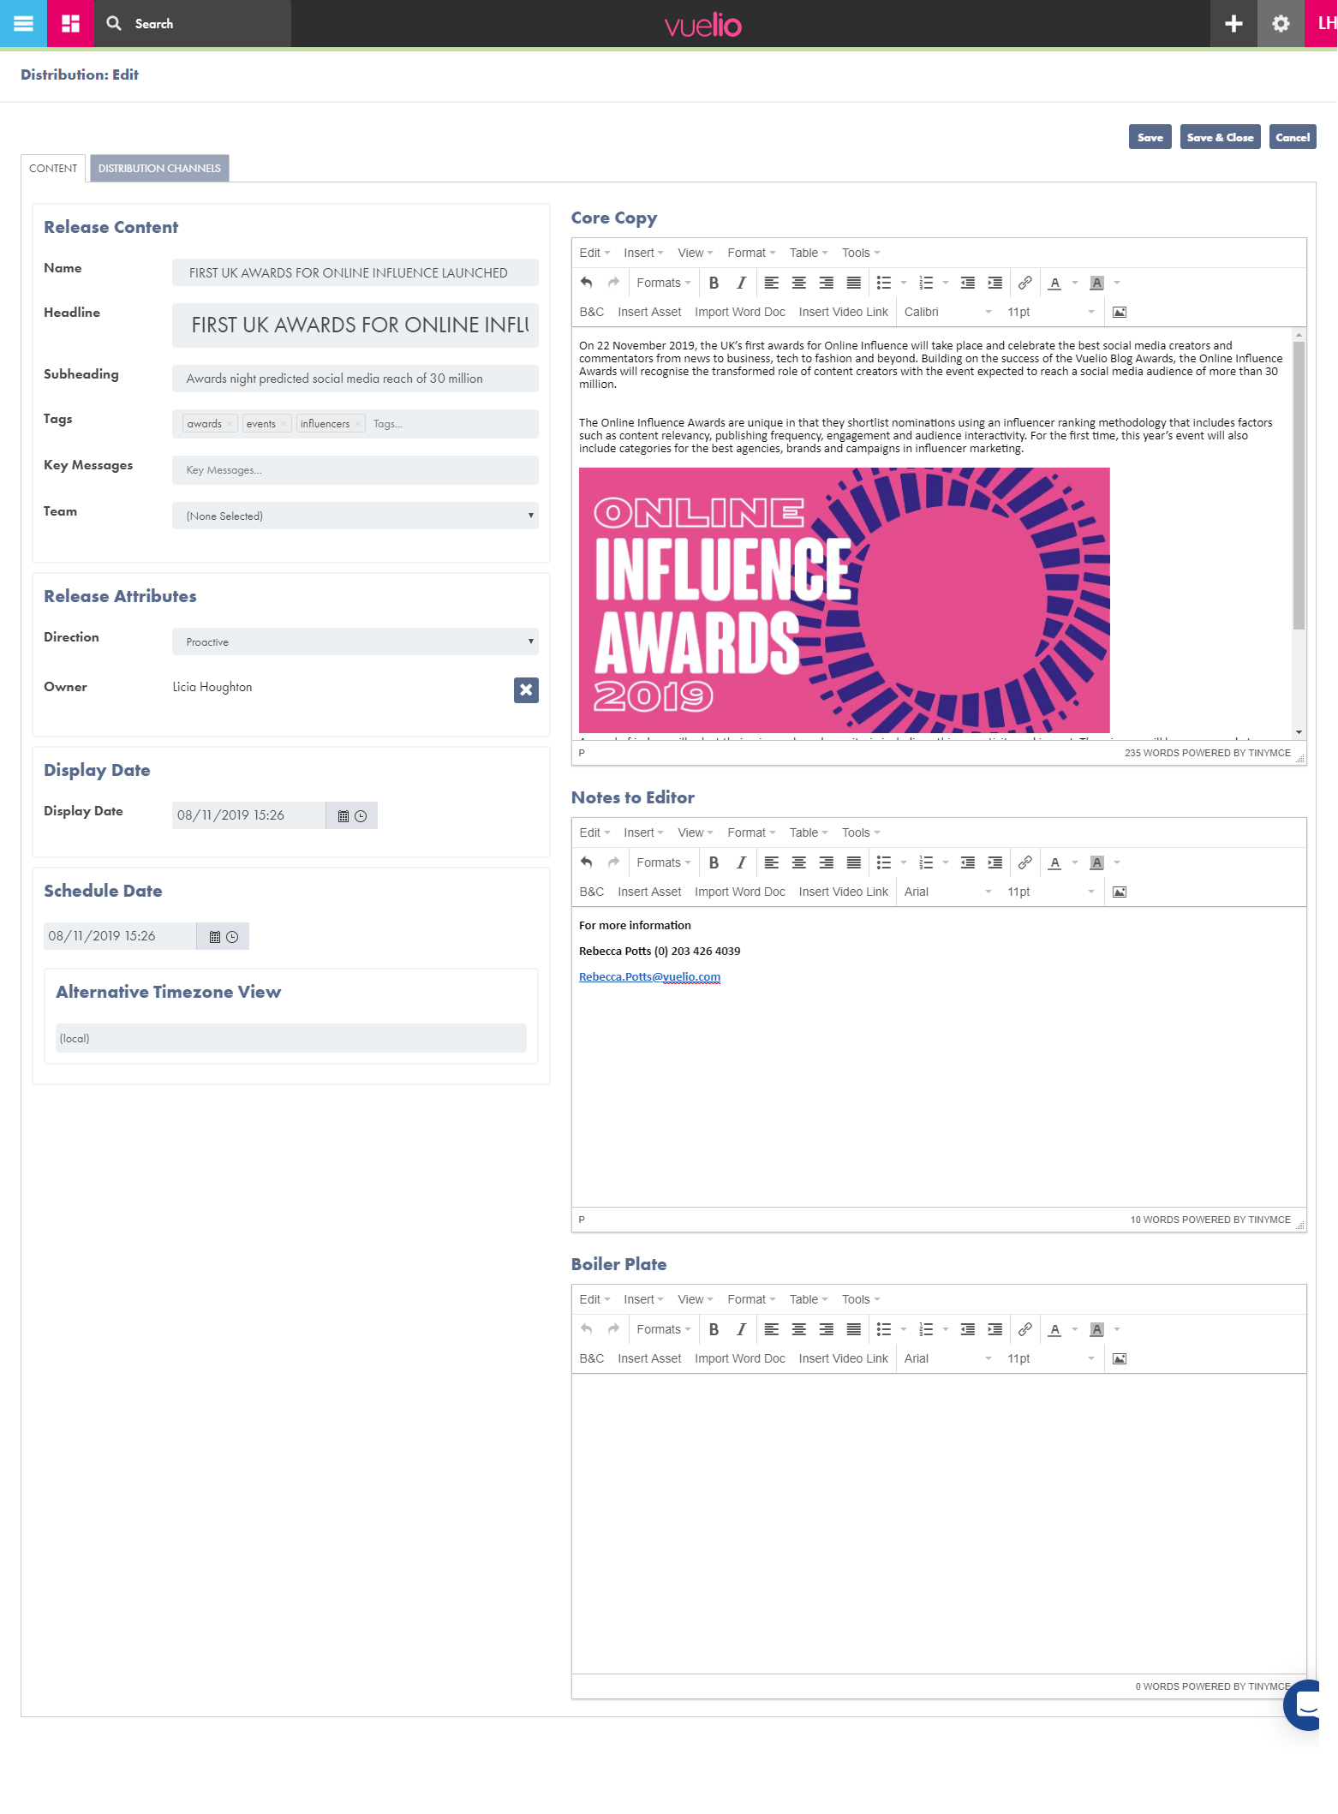Click B&C in Core Copy toolbar
The width and height of the screenshot is (1338, 1814).
click(592, 312)
